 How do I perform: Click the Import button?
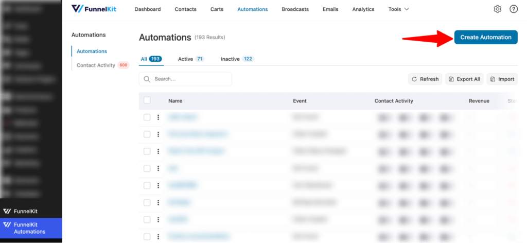pyautogui.click(x=502, y=79)
